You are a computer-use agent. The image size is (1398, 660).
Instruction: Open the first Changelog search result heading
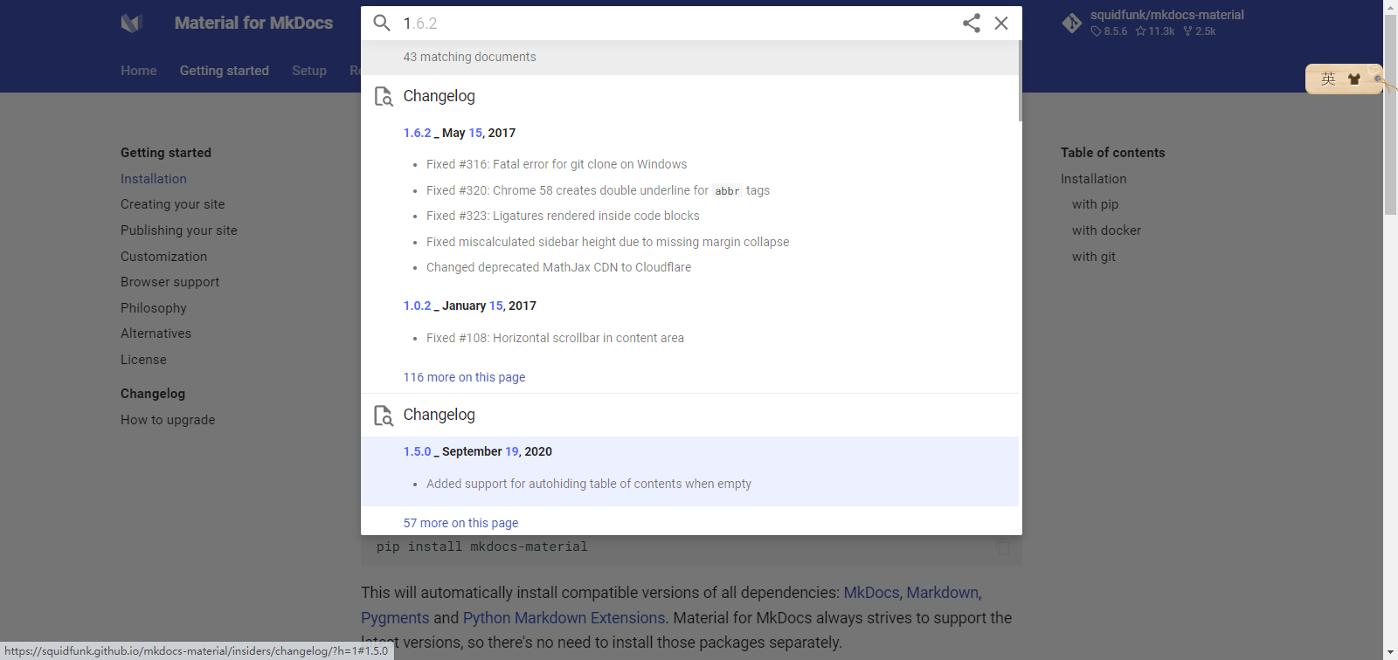coord(439,96)
